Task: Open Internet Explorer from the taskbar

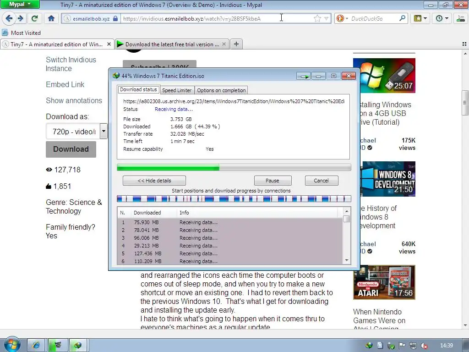Action: 36,345
